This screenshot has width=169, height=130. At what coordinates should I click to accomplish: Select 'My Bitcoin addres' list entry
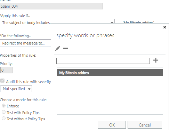110,73
